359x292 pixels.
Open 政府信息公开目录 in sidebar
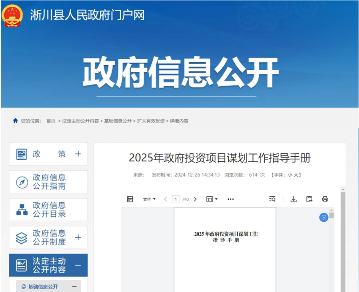(48, 210)
